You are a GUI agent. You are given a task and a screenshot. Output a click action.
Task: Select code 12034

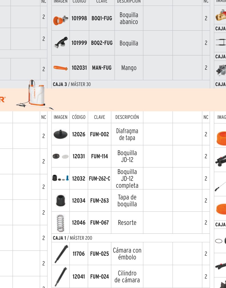[x=79, y=201]
